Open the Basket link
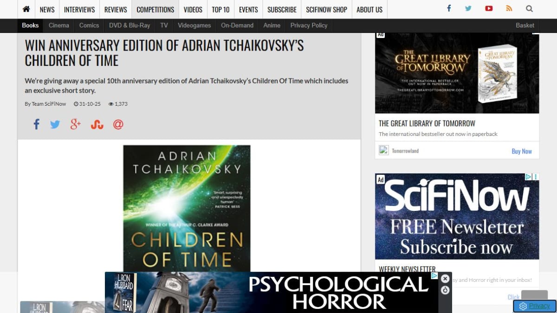This screenshot has height=313, width=557. tap(525, 26)
